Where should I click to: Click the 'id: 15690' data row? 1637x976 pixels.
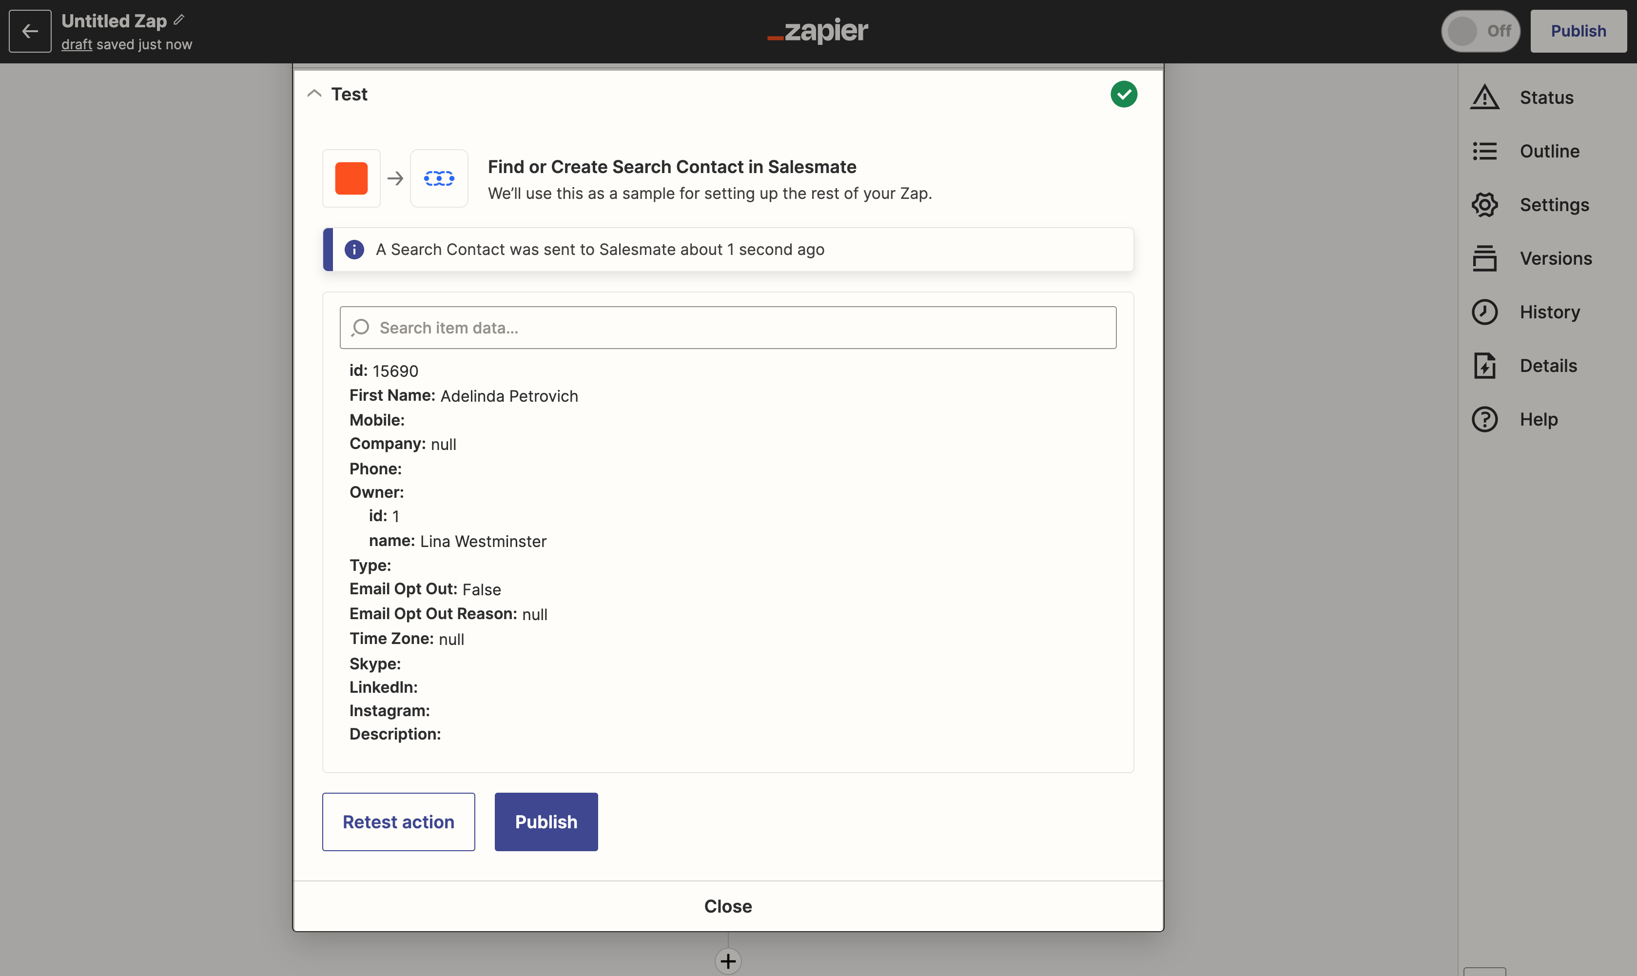click(384, 371)
